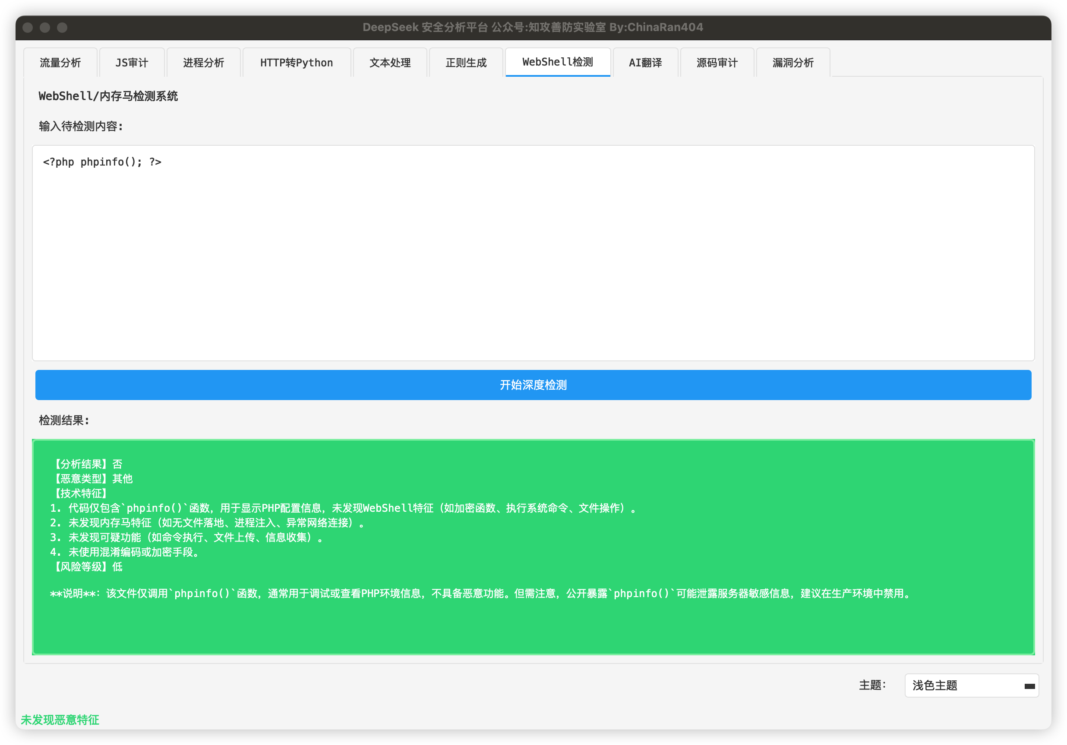Click the 未发现恶意特征 status bar message
The width and height of the screenshot is (1067, 745).
[60, 720]
